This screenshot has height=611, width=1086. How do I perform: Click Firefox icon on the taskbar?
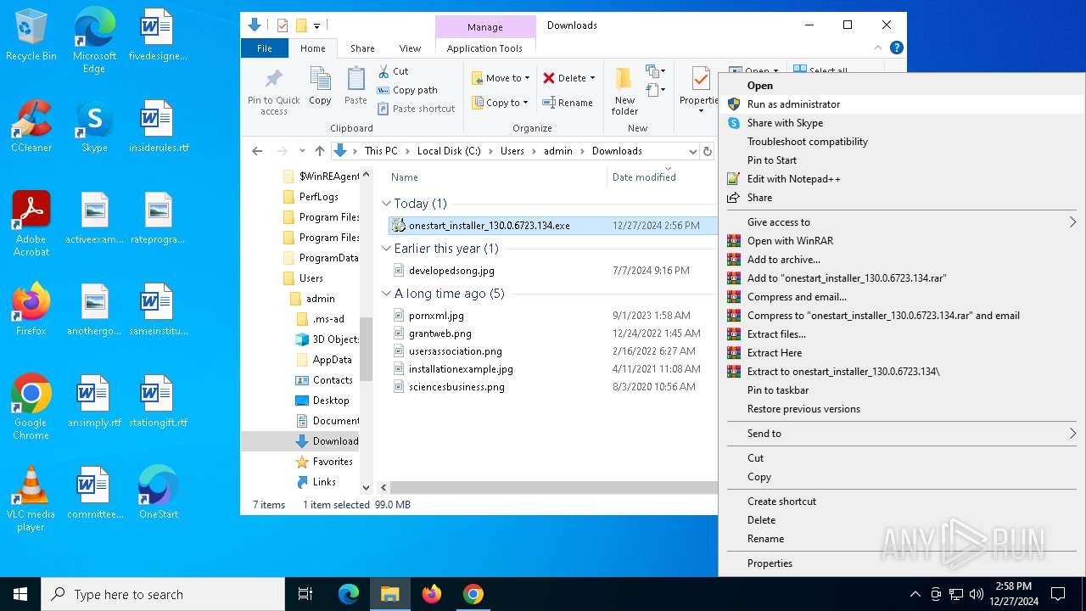(x=432, y=594)
